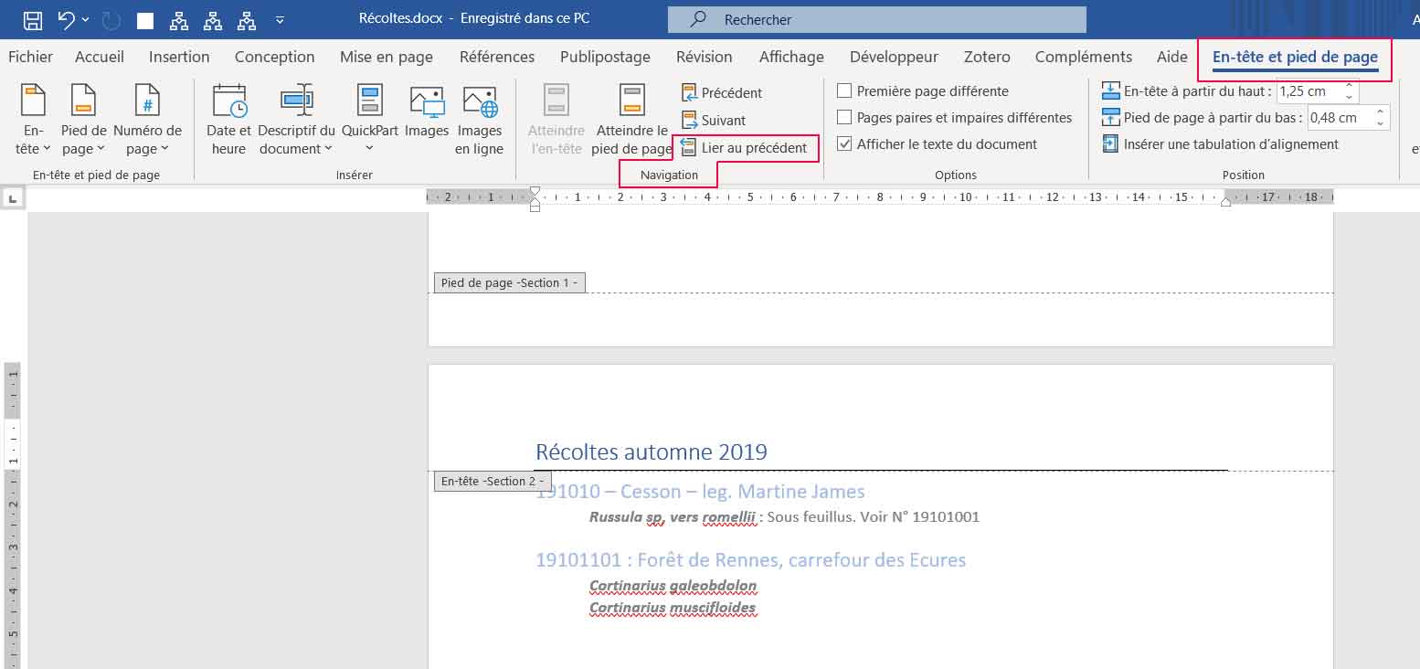Switch to the Compléments tab
Screen dimensions: 1420x669
tap(1084, 57)
